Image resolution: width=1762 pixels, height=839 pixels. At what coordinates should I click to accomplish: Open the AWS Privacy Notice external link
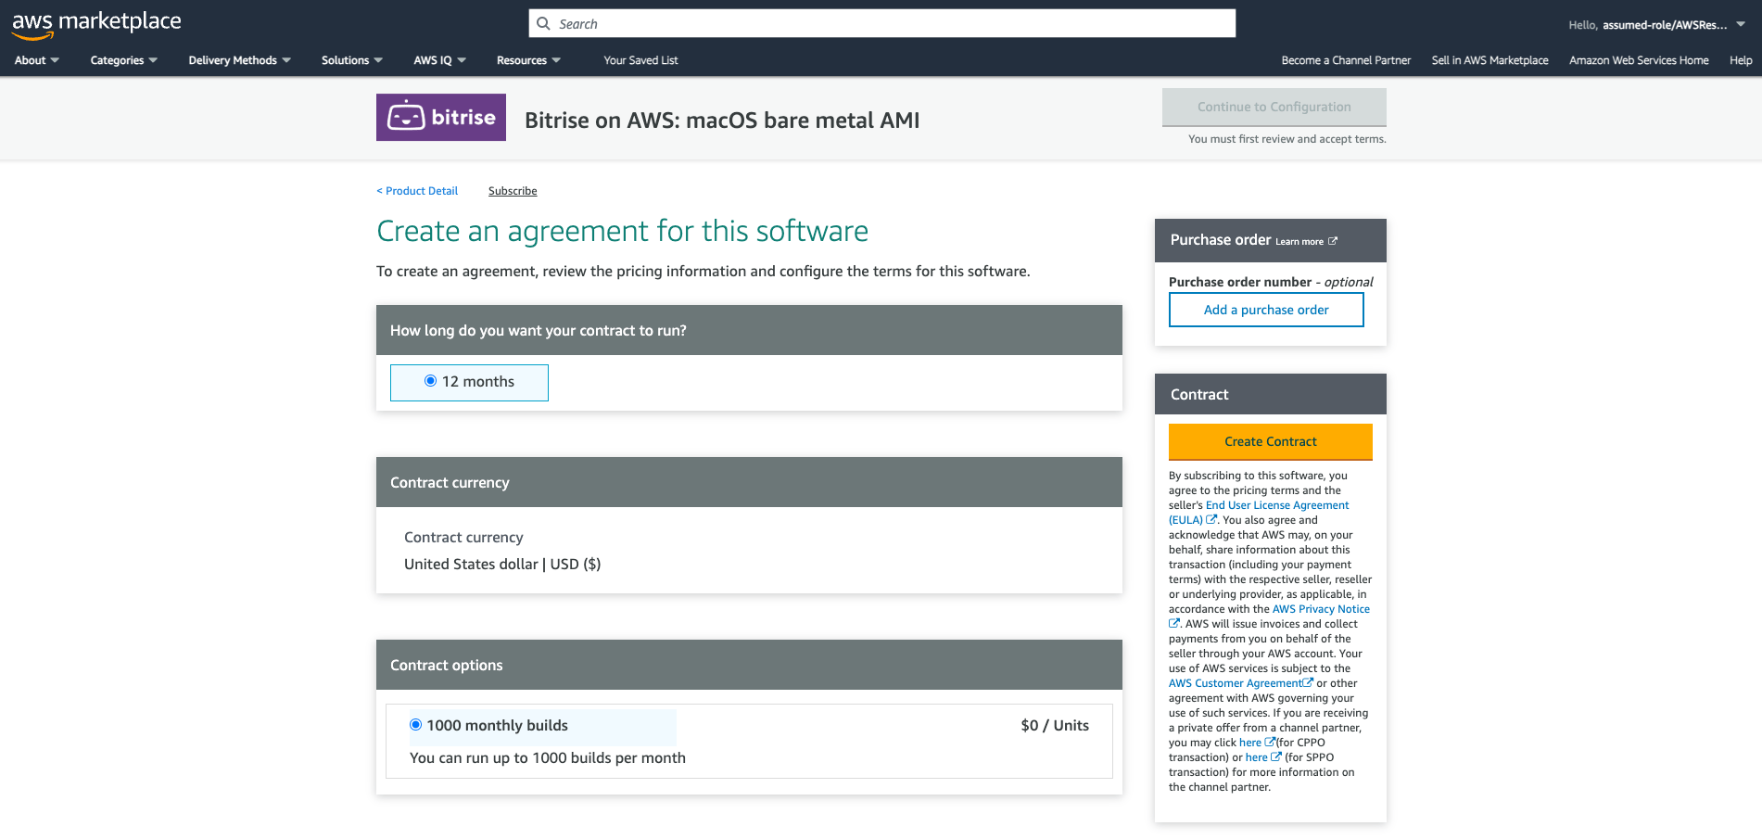pyautogui.click(x=1322, y=608)
